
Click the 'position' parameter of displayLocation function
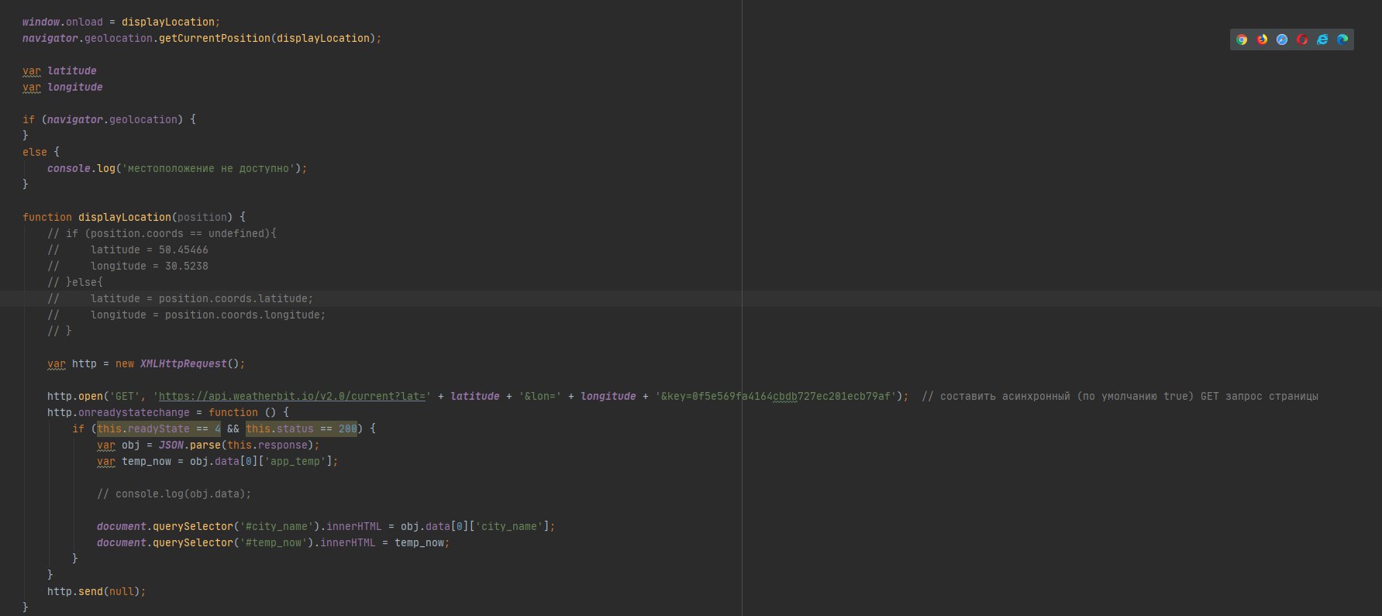202,217
